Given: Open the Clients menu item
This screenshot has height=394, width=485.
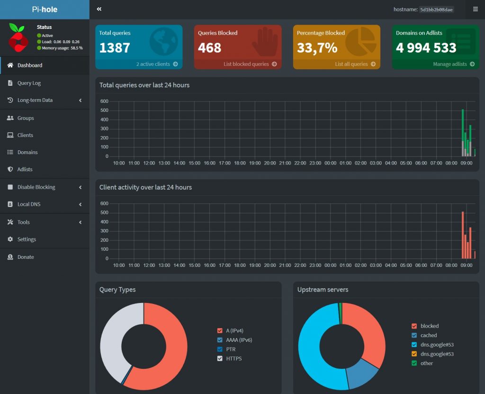Looking at the screenshot, I should pos(25,135).
